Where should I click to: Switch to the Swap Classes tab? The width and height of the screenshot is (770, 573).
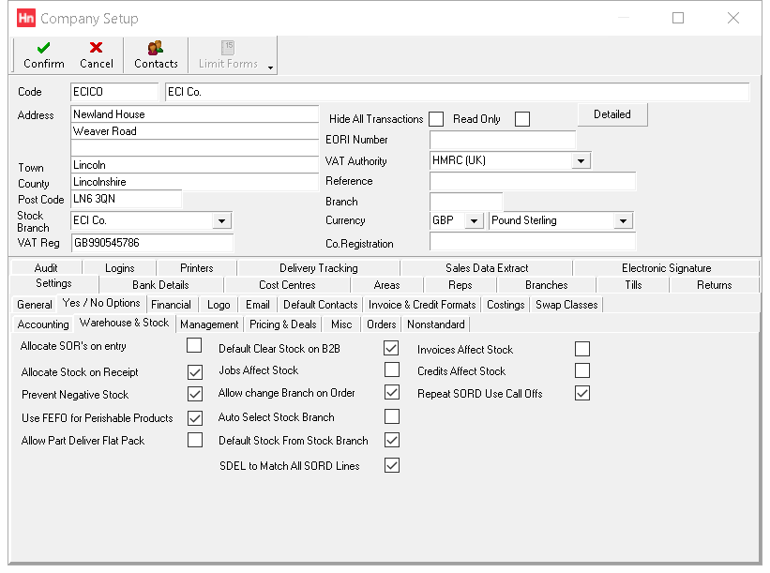click(x=566, y=305)
